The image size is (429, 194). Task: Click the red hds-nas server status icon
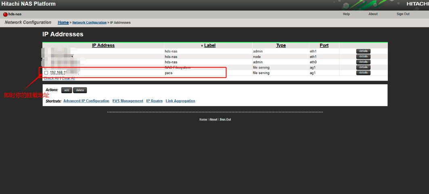(x=6, y=14)
